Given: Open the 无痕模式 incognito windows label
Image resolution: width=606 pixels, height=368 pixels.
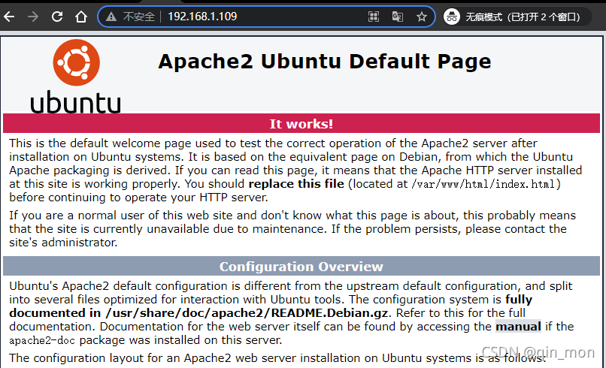Looking at the screenshot, I should click(523, 17).
